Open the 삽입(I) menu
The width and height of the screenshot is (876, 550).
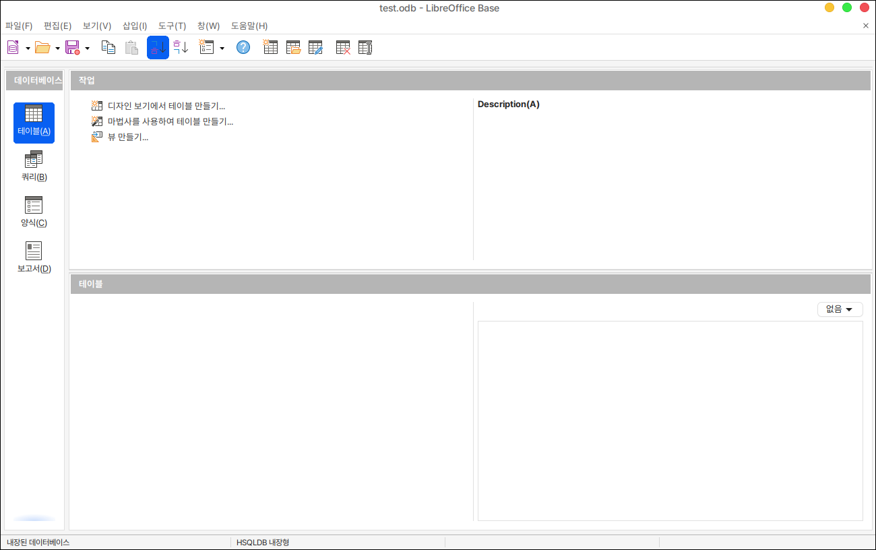[135, 26]
